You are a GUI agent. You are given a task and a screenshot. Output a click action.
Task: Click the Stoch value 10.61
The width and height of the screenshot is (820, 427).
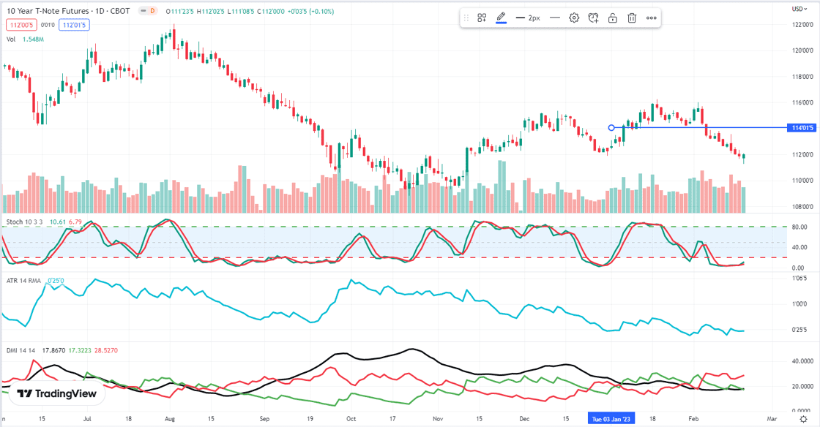click(x=58, y=222)
